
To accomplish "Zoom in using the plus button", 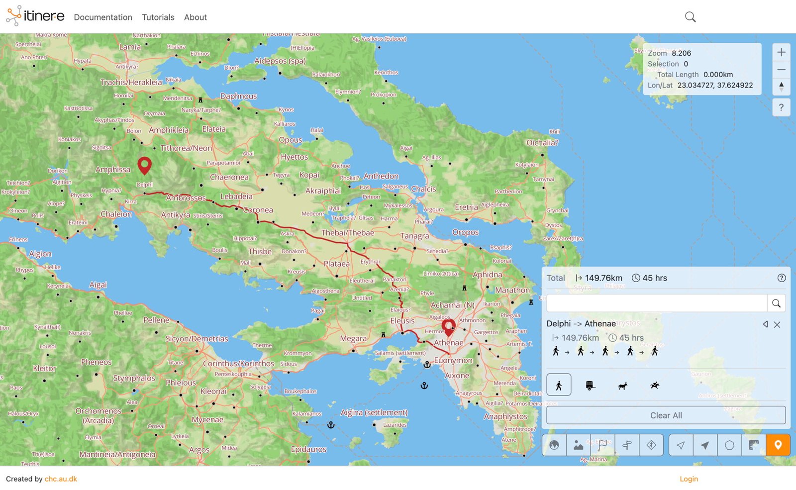I will pos(781,52).
